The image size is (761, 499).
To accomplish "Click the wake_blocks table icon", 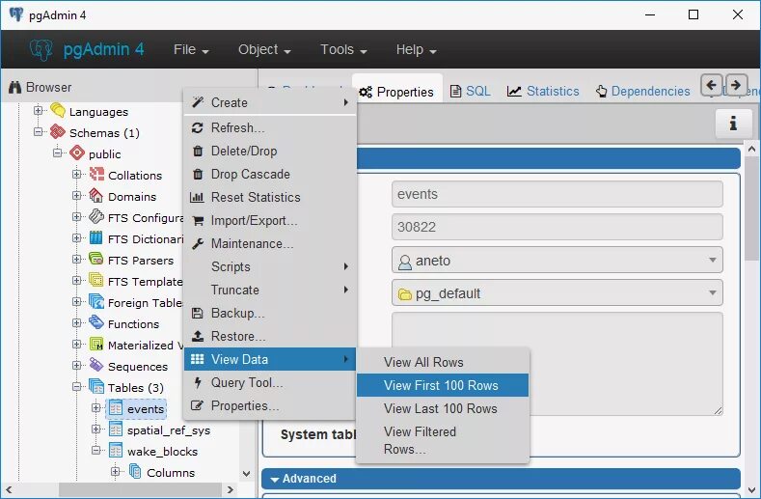I will point(116,451).
